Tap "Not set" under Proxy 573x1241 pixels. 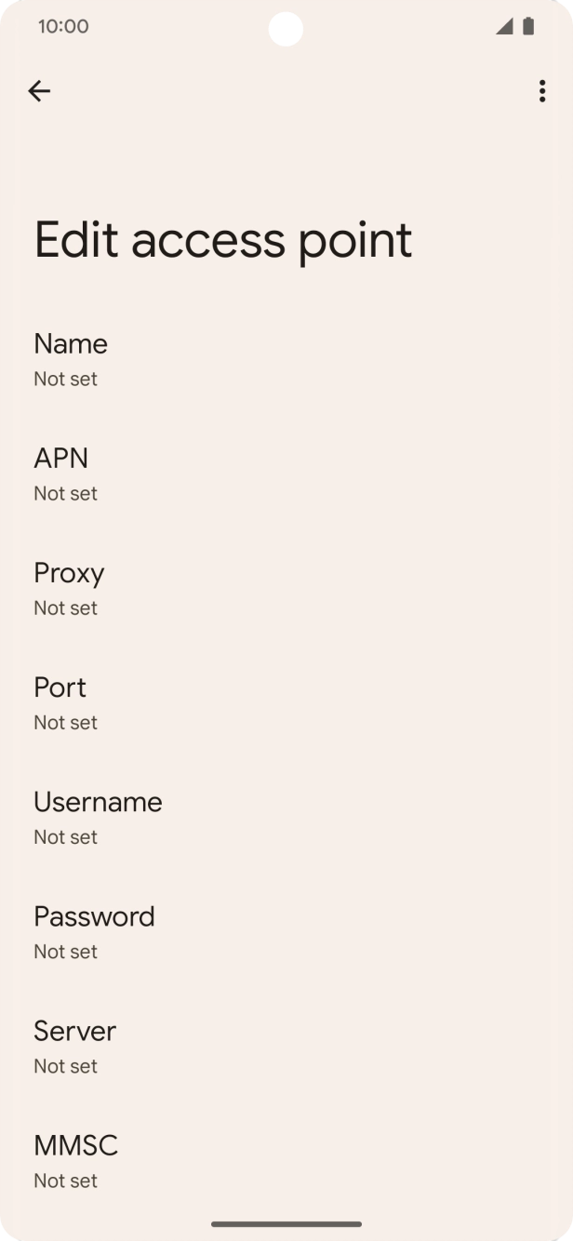point(65,607)
